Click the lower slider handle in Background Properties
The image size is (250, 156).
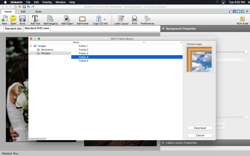[246, 117]
